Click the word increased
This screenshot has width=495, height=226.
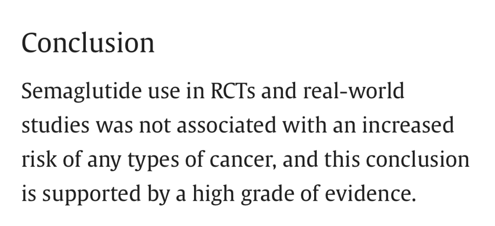pyautogui.click(x=408, y=125)
